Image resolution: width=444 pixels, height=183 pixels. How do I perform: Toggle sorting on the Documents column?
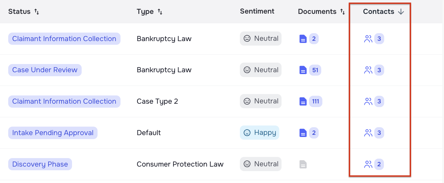(x=342, y=12)
